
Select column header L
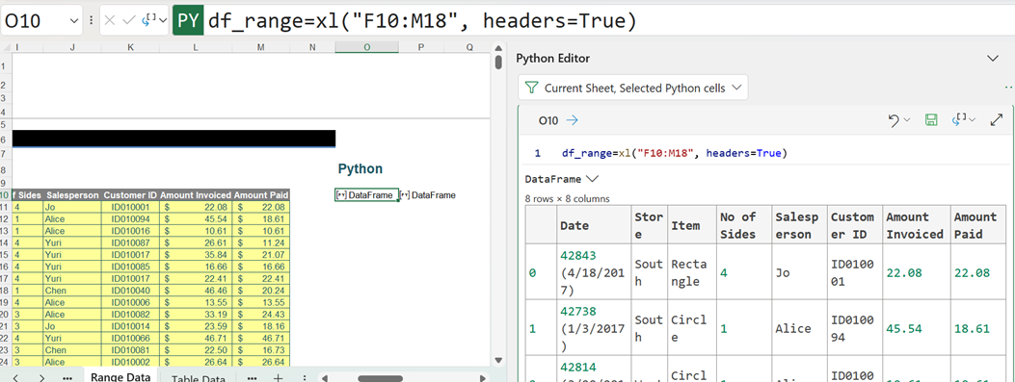click(x=196, y=47)
